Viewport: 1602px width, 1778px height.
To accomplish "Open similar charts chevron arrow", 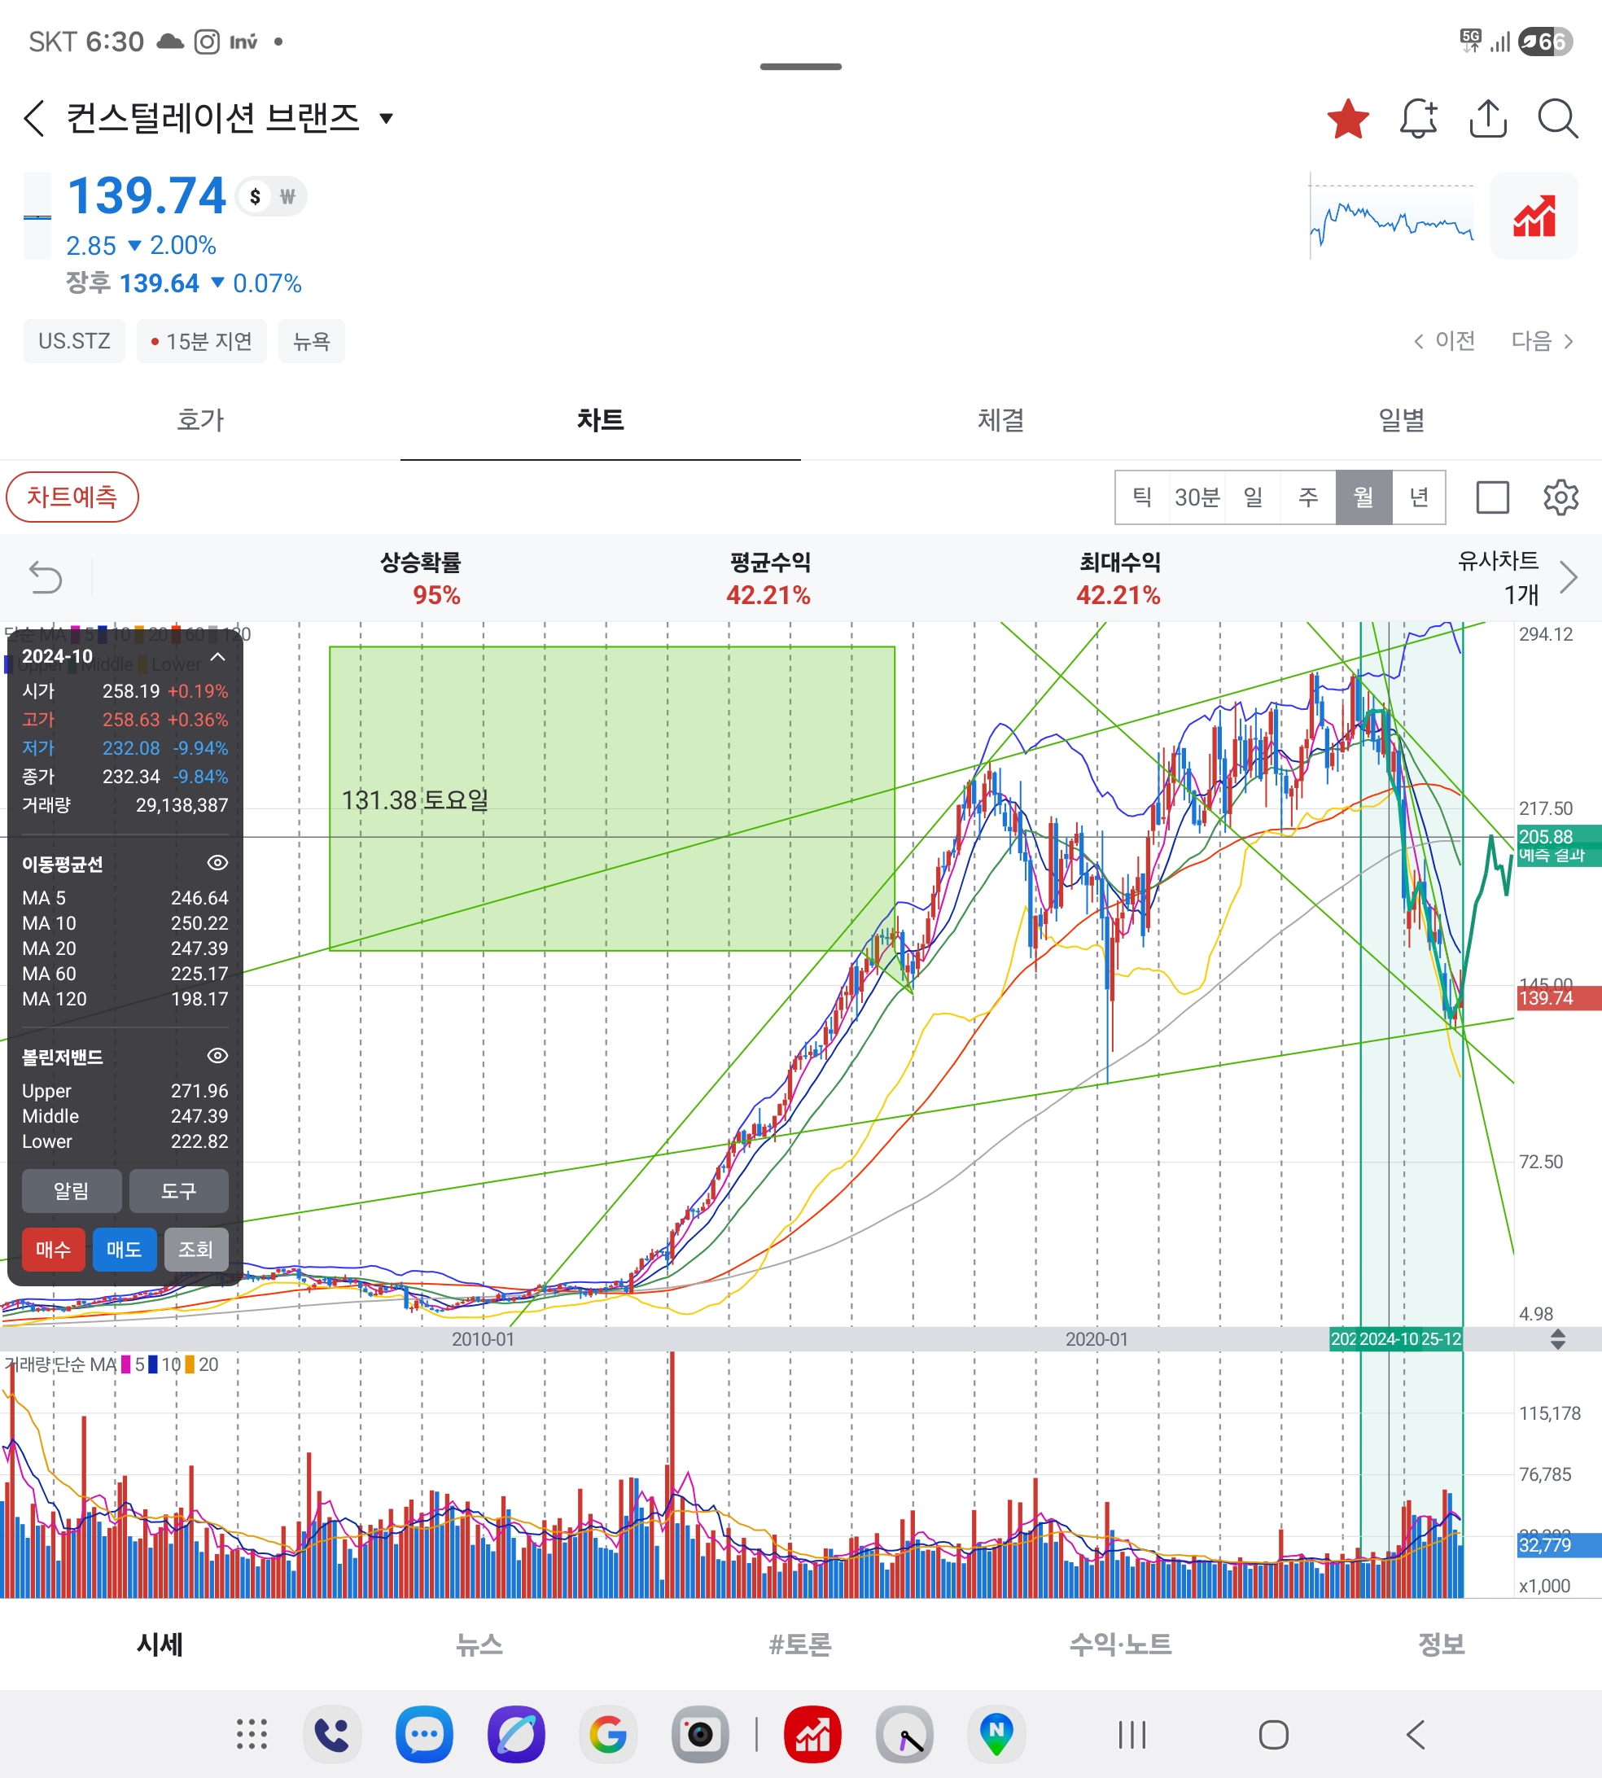I will [1568, 577].
